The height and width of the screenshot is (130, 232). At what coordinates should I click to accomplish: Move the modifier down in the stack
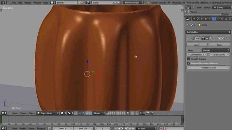pyautogui.click(x=223, y=39)
